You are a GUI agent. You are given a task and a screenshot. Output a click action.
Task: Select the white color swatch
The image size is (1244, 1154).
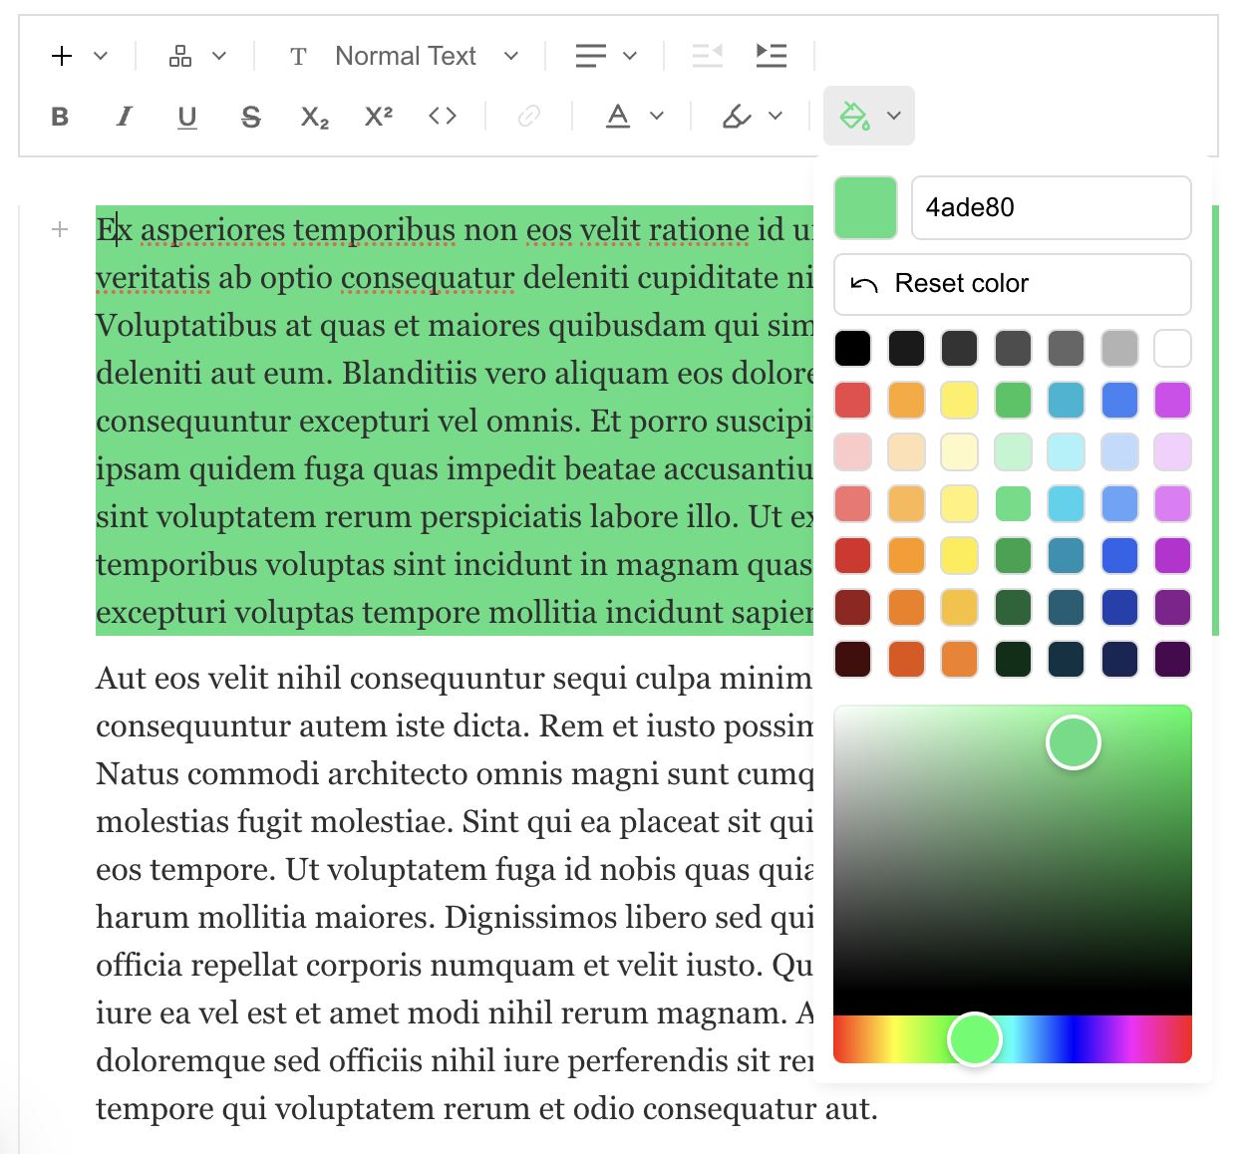click(x=1172, y=348)
